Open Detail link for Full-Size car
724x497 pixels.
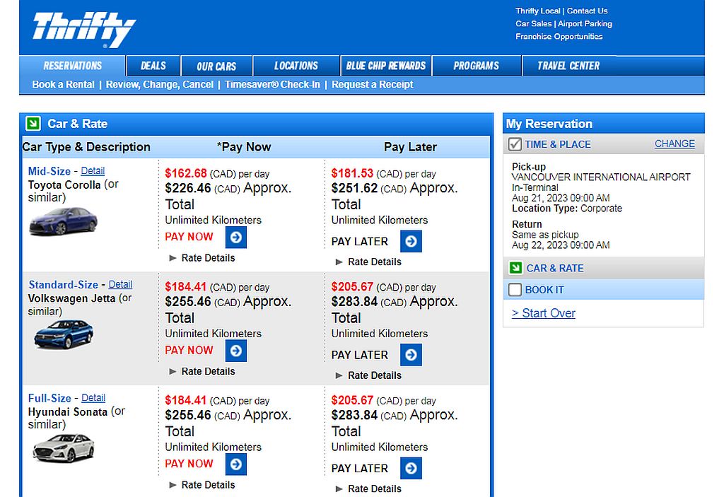pyautogui.click(x=93, y=398)
